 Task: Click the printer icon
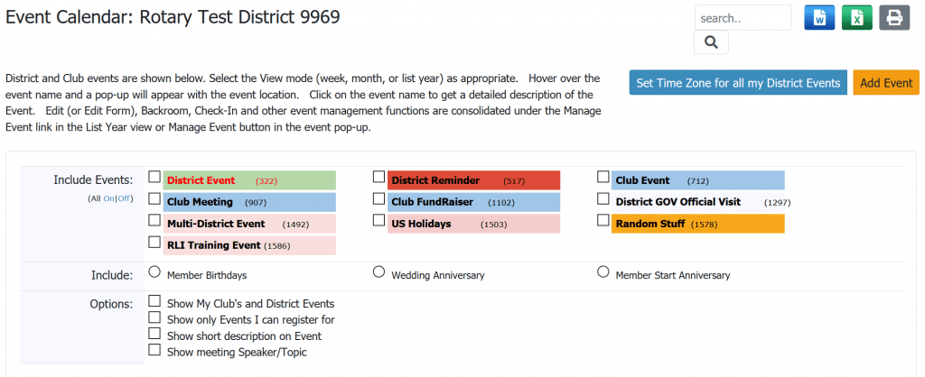tap(894, 18)
